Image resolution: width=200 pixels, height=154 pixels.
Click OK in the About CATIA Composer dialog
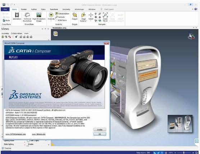pyautogui.click(x=100, y=134)
